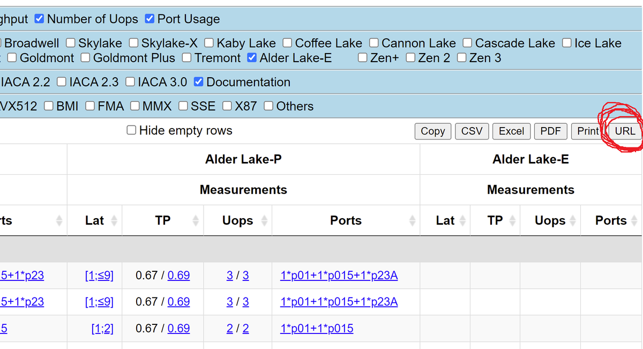The image size is (643, 349).
Task: Export the table as CSV
Action: tap(472, 131)
